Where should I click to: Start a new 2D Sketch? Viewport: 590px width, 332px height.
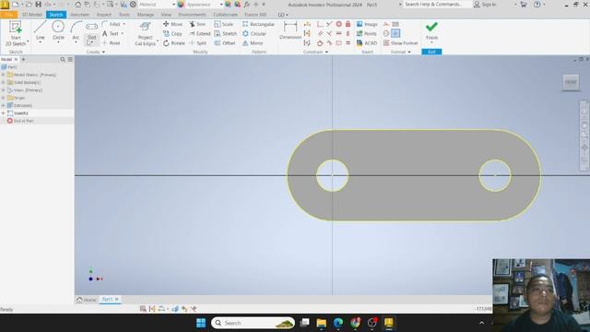[16, 33]
